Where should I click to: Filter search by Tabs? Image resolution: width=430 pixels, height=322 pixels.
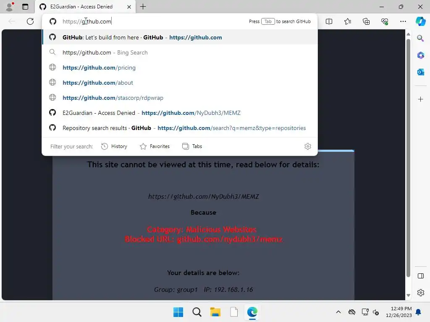pyautogui.click(x=192, y=146)
